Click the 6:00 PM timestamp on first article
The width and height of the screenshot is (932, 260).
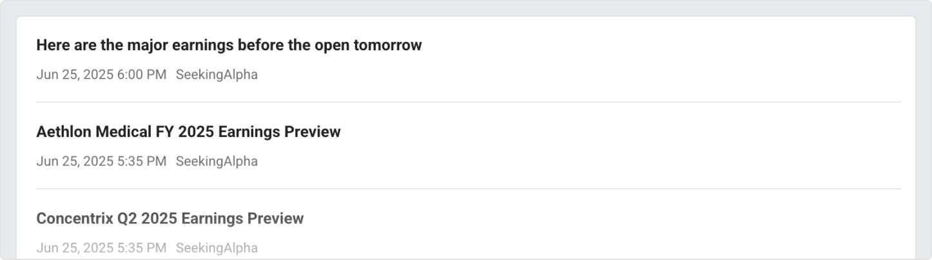pos(101,75)
